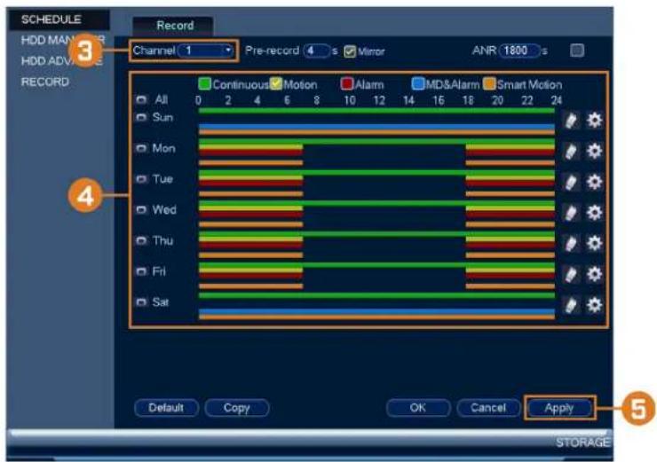Open RECORD in the sidebar
The width and height of the screenshot is (657, 462).
tap(45, 82)
